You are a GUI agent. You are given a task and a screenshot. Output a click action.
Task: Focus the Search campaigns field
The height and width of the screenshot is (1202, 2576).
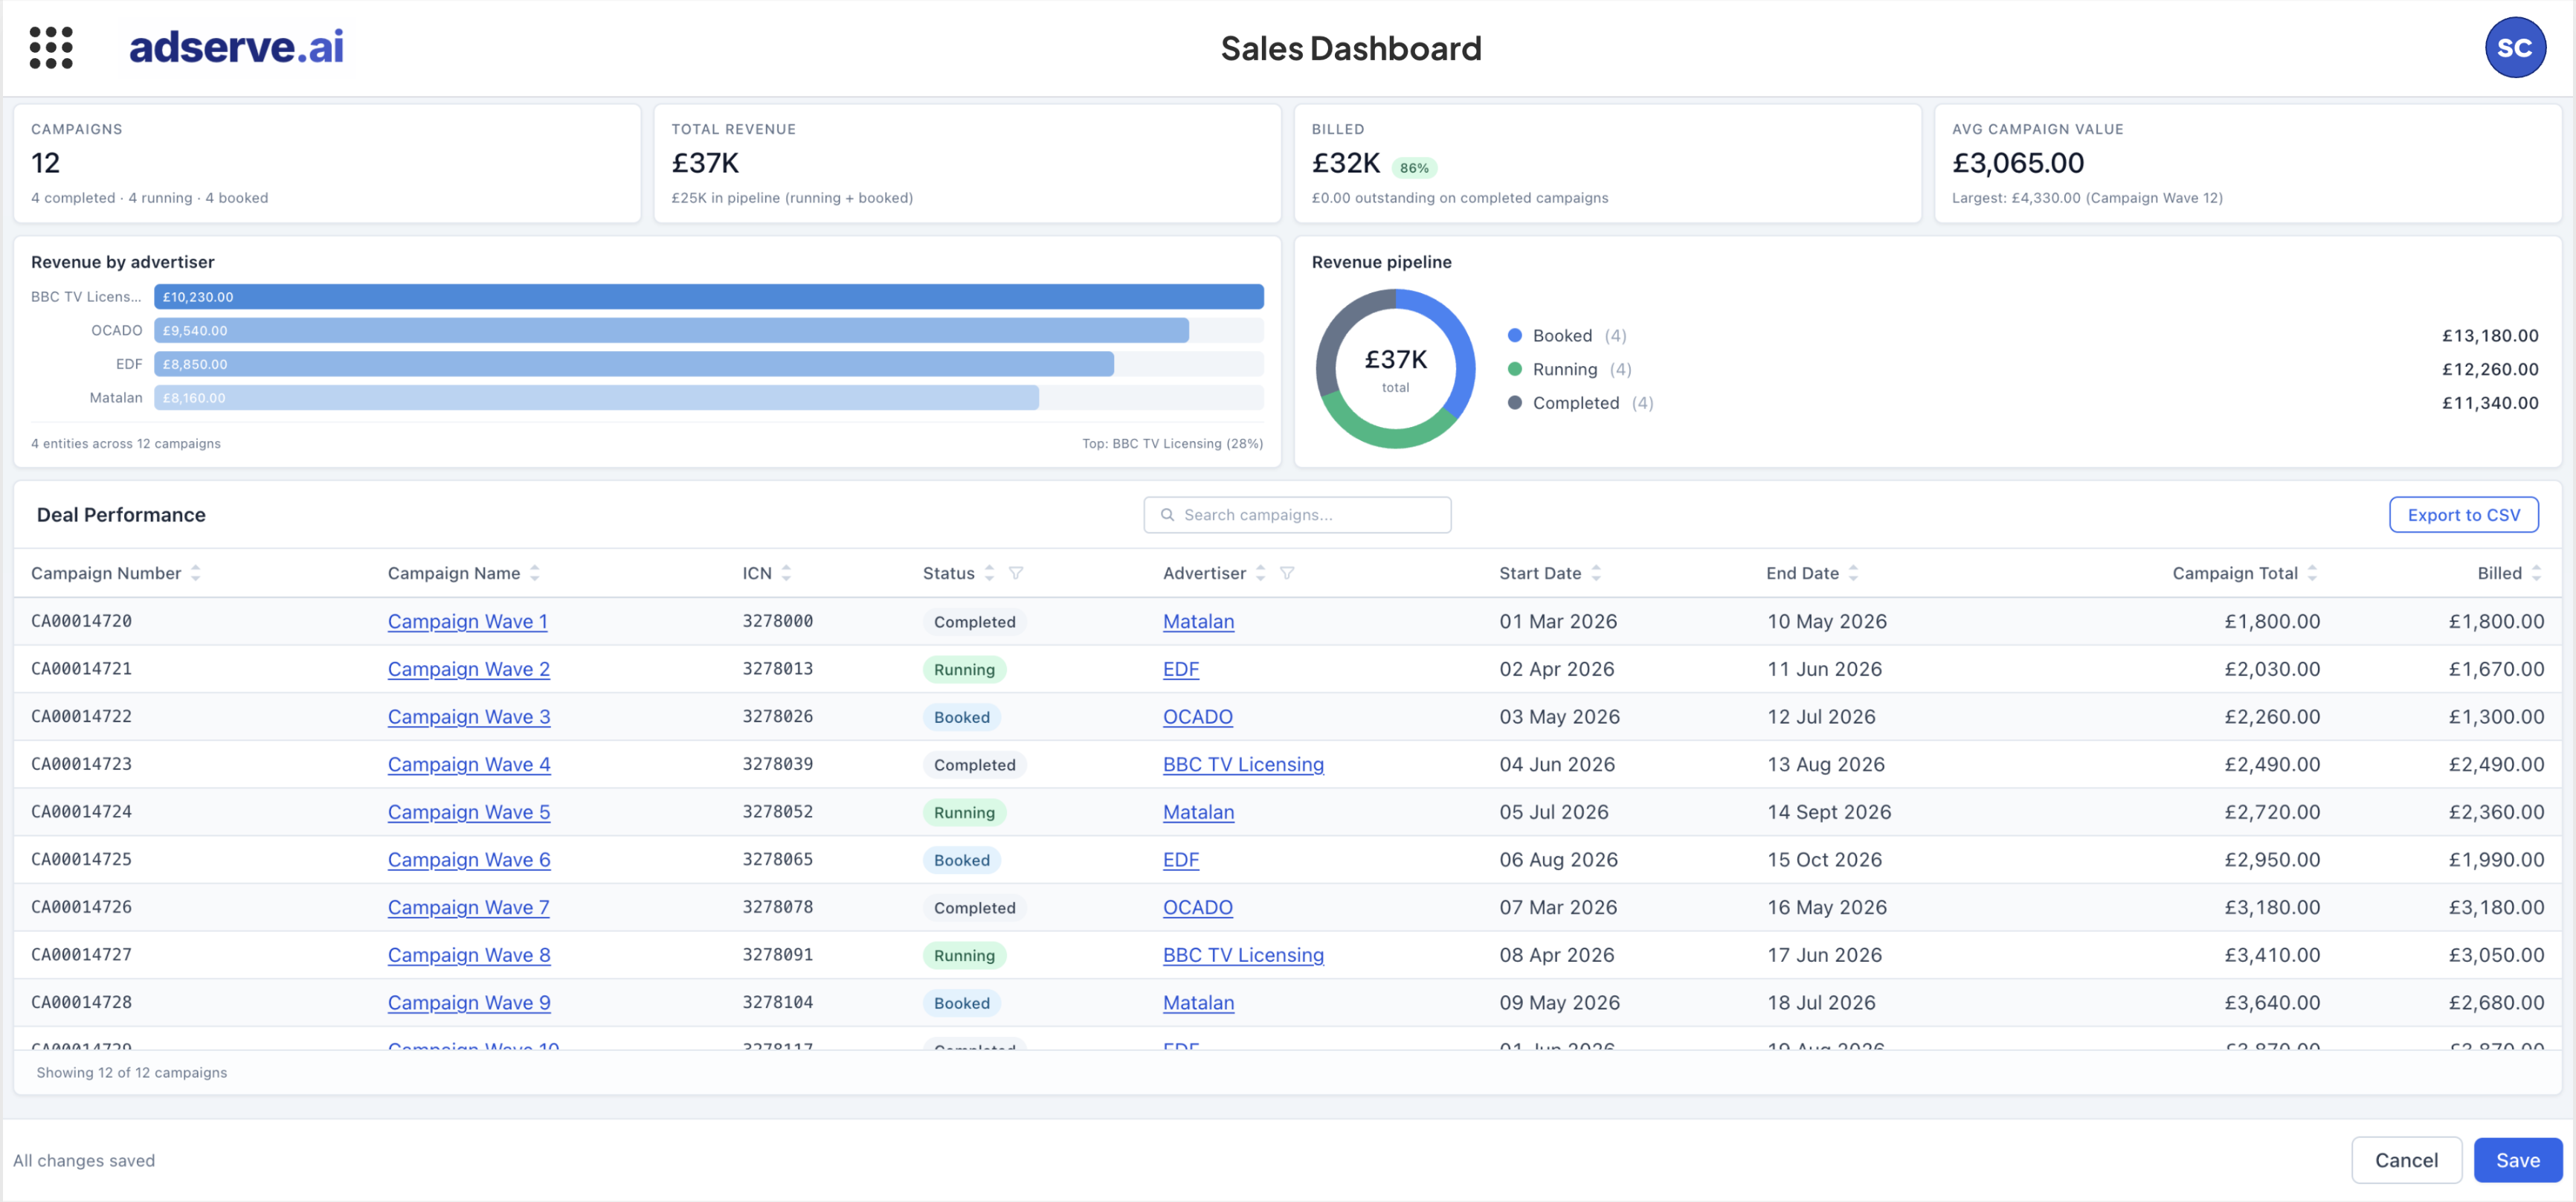click(1297, 515)
